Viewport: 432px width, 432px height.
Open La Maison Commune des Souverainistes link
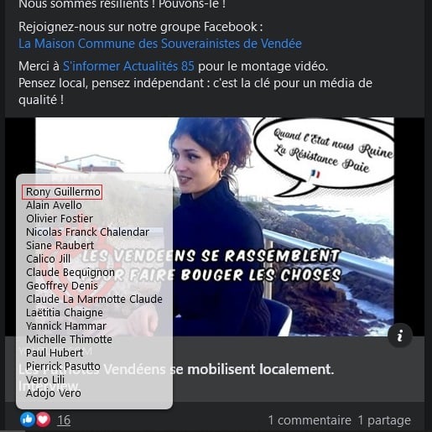click(160, 44)
